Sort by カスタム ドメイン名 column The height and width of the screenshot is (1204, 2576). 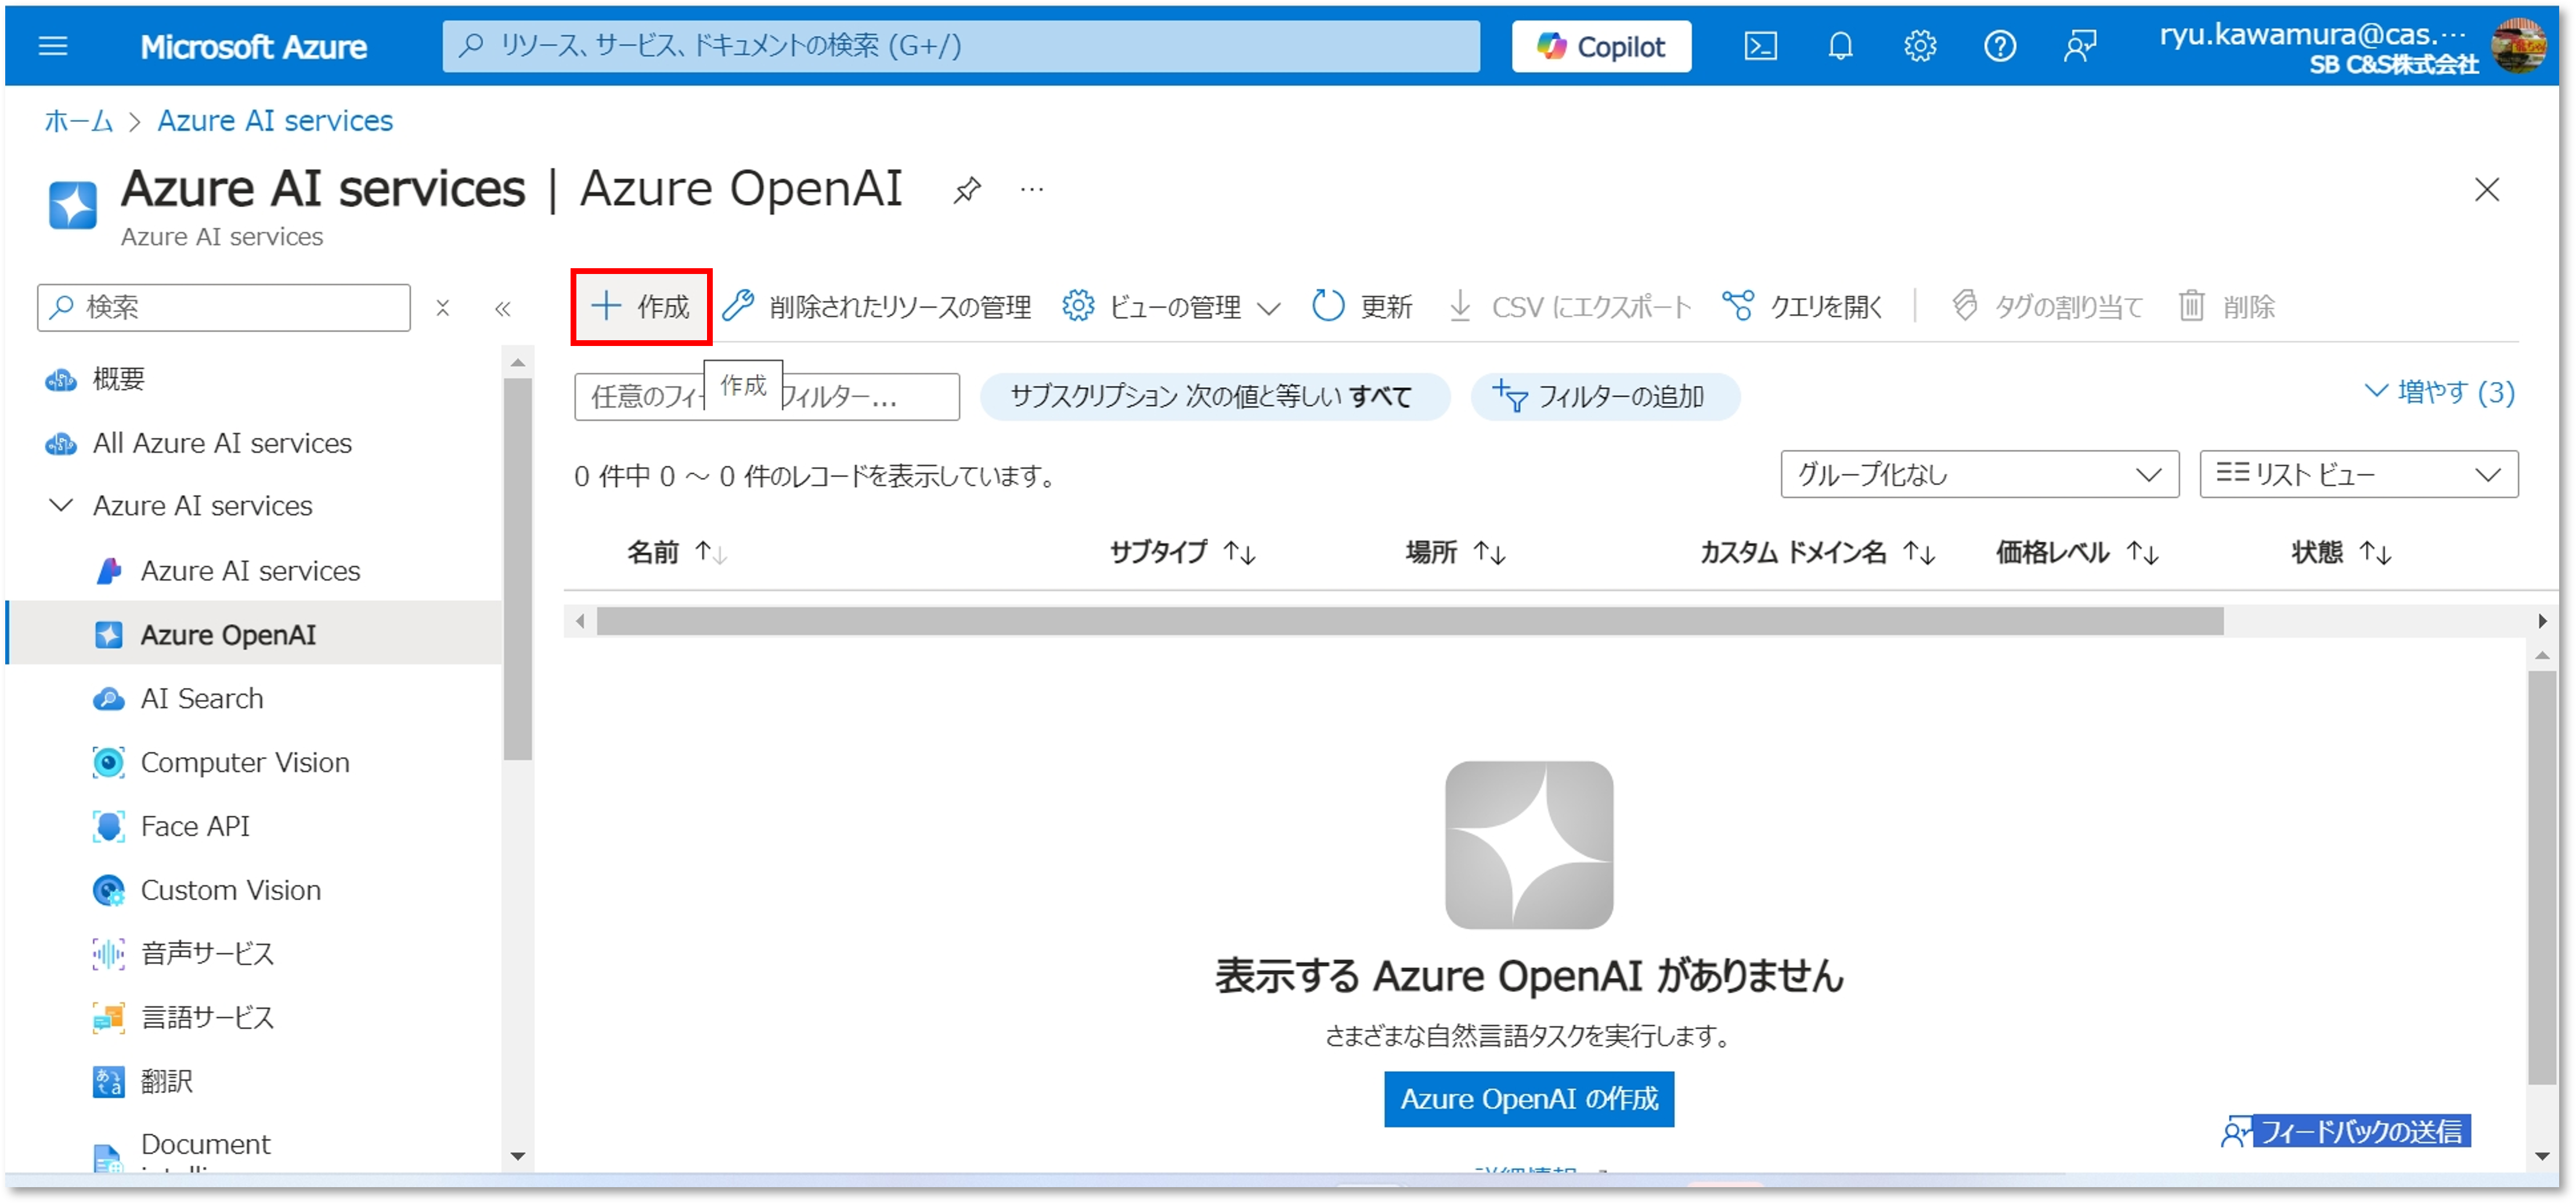coord(1817,552)
